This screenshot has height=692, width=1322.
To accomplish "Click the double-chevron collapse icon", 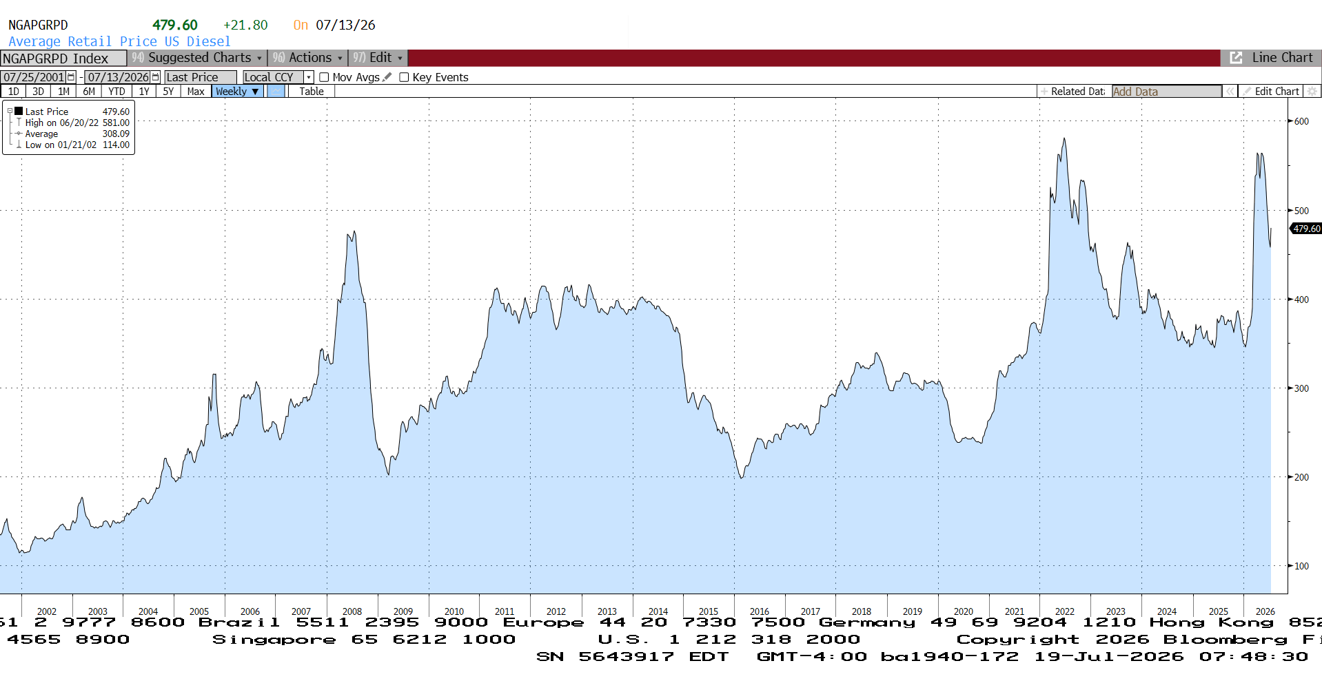I will point(1230,91).
